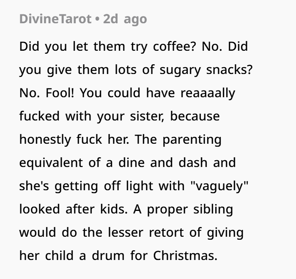Viewport: 296px width, 279px height.
Task: Click the words "proper sibling"
Action: pyautogui.click(x=190, y=209)
